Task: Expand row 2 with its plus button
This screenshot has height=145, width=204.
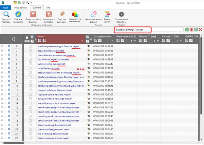Action: (x=2, y=51)
